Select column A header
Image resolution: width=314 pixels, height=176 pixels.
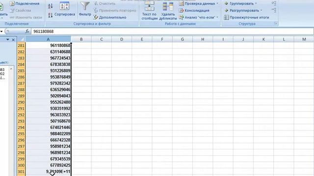coord(48,39)
